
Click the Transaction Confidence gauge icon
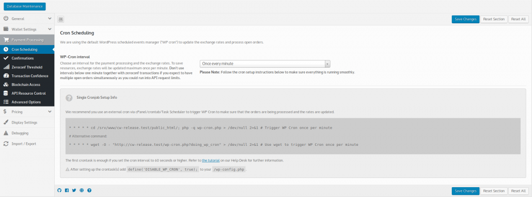pyautogui.click(x=6, y=75)
